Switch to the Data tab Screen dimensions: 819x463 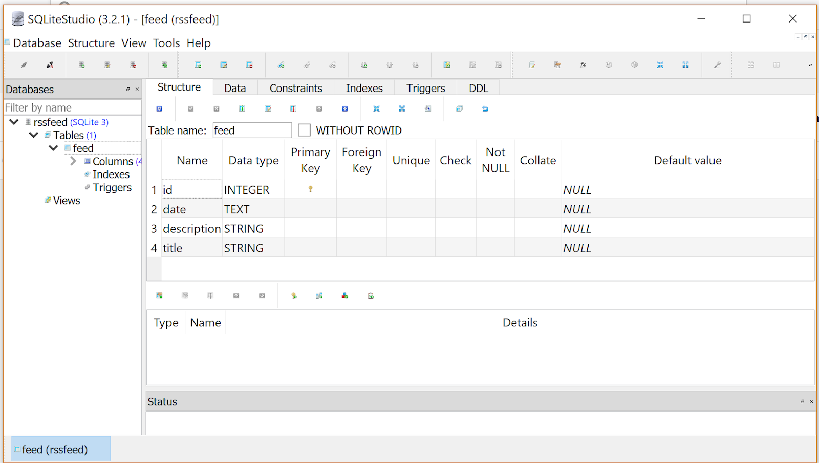[x=235, y=88]
